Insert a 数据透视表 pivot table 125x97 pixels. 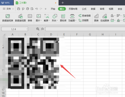tap(8, 18)
